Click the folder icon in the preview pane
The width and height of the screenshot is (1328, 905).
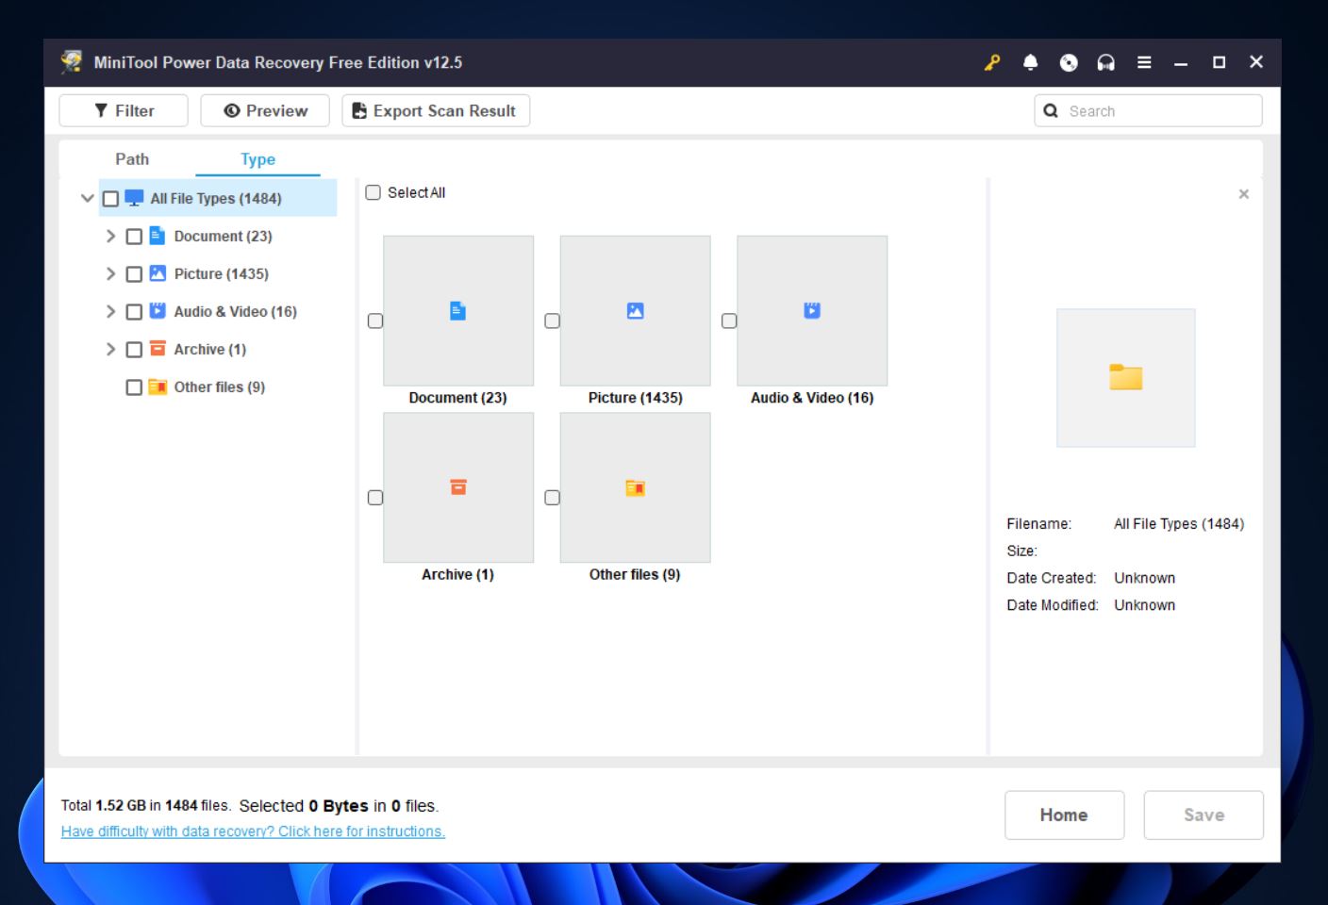point(1125,377)
